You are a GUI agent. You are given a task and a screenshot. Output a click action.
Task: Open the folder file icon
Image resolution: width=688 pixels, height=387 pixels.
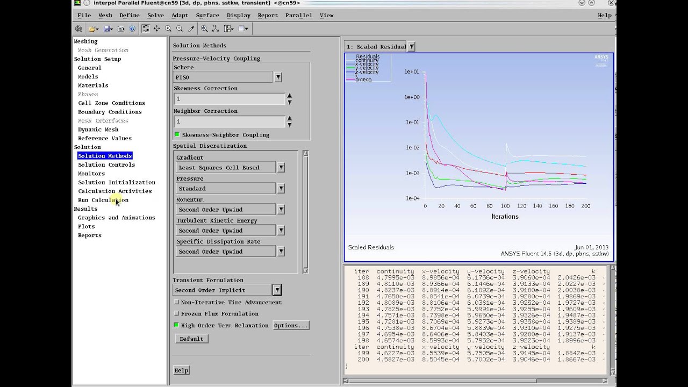[94, 28]
